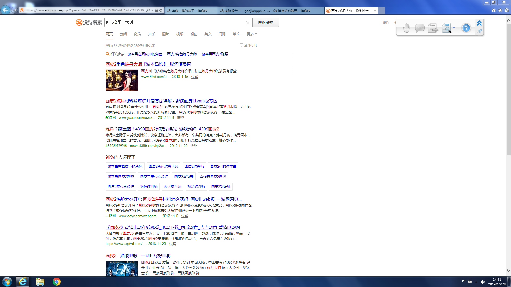511x287 pixels.
Task: Click the 搜狗搜索 search button
Action: tap(265, 23)
